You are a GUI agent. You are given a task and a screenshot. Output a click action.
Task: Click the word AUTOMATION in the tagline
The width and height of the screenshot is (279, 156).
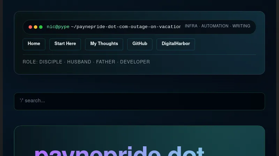coord(215,26)
